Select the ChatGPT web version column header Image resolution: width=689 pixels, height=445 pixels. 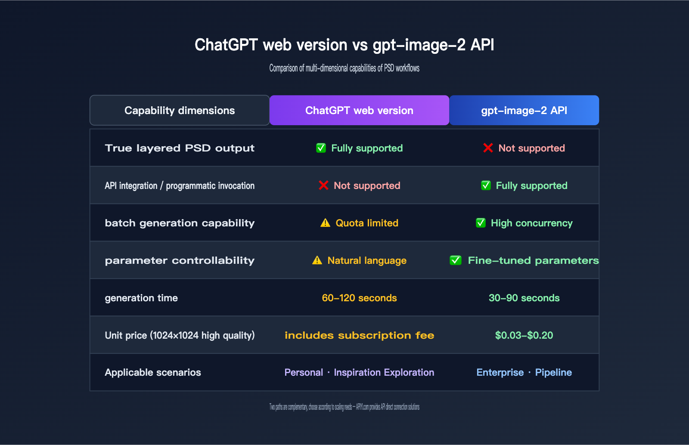pyautogui.click(x=359, y=110)
